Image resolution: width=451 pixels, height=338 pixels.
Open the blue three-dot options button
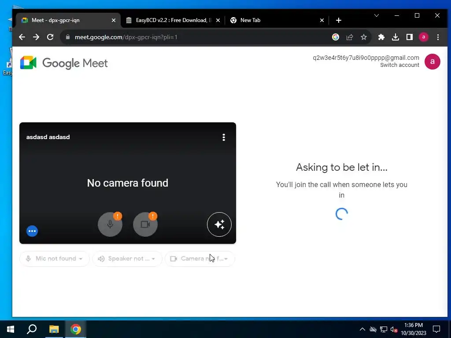coord(32,231)
